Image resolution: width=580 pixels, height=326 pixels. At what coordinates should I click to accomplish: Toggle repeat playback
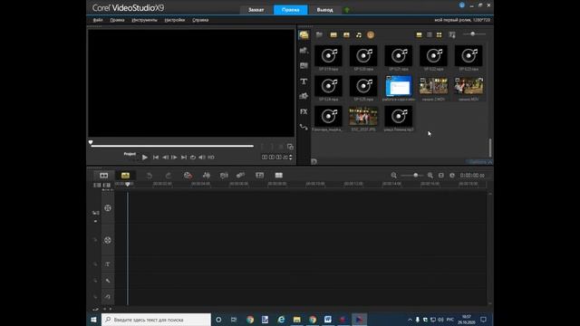coord(193,158)
